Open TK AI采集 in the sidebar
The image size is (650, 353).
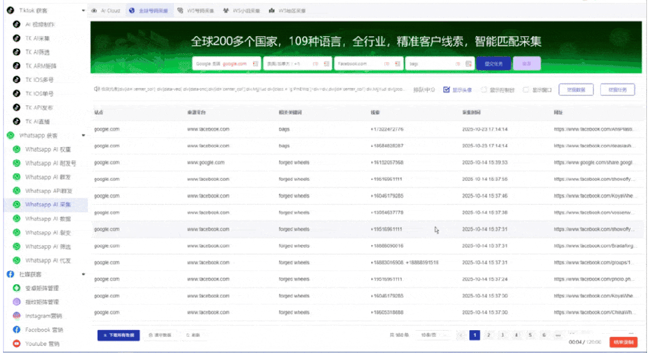point(37,38)
